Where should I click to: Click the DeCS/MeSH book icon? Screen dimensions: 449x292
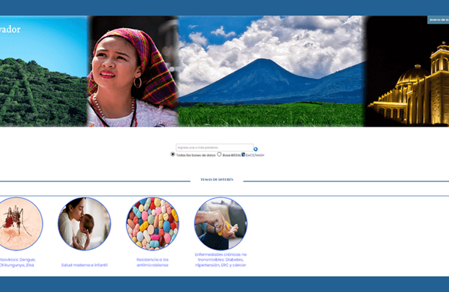pos(243,155)
